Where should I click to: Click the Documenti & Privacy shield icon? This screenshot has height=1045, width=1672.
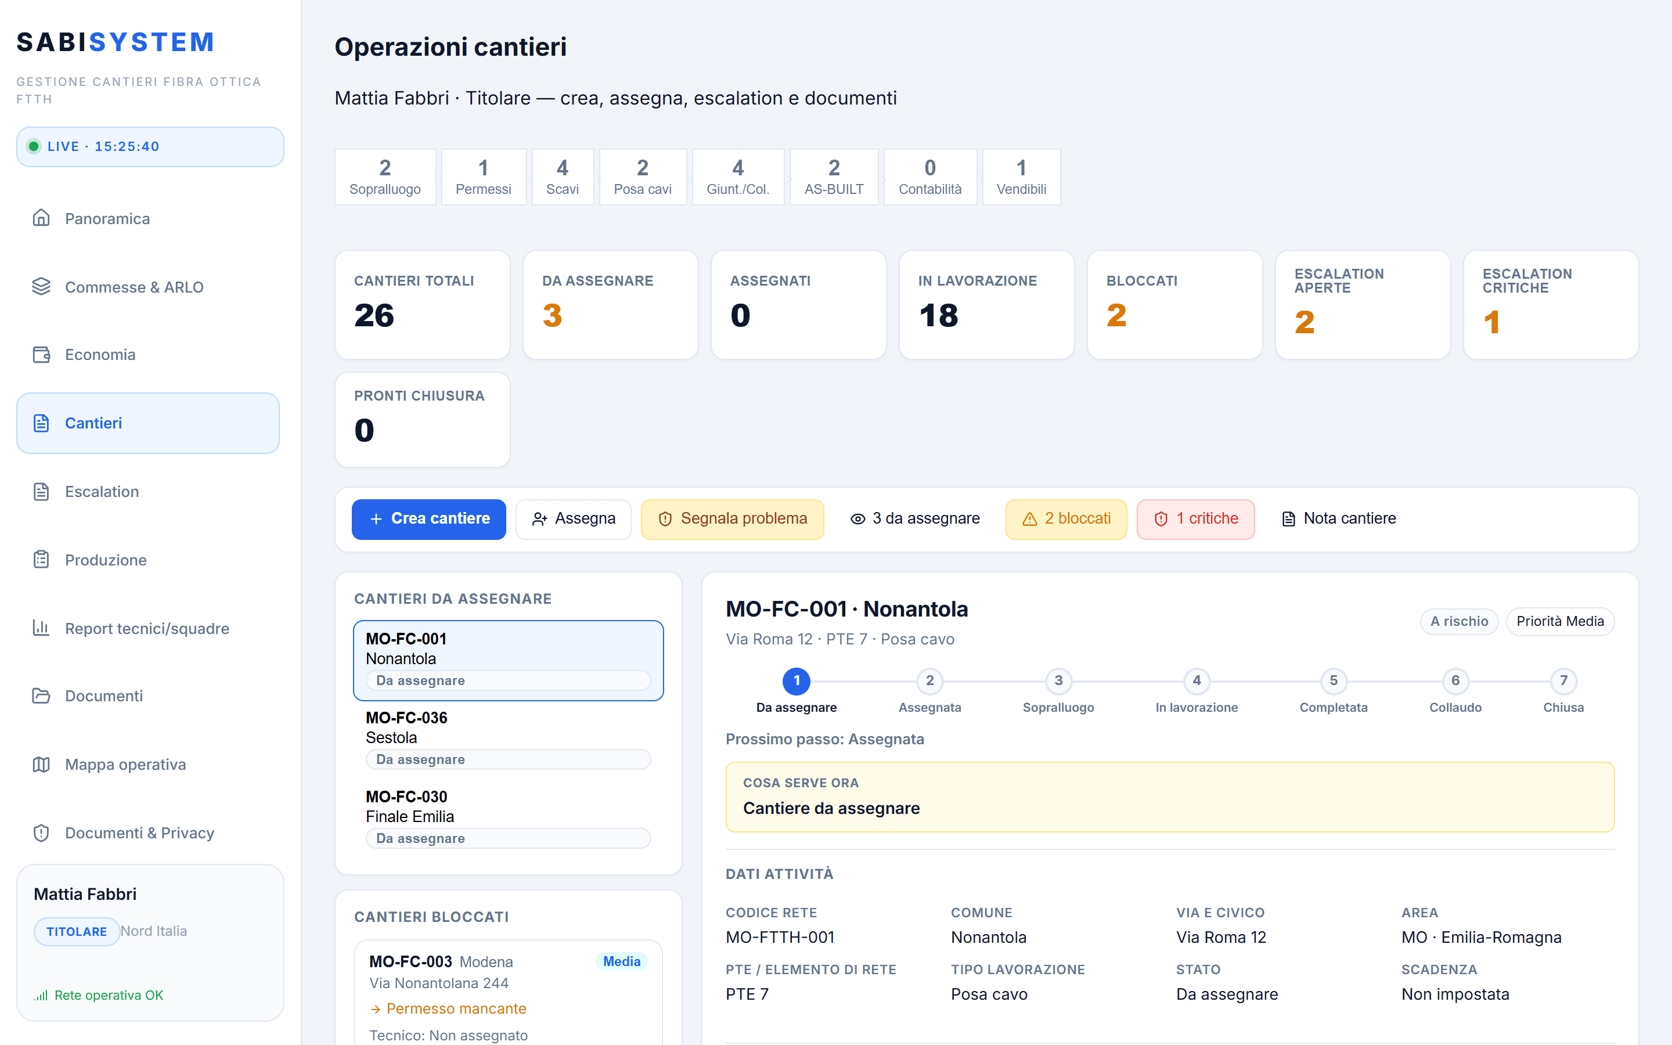coord(41,833)
